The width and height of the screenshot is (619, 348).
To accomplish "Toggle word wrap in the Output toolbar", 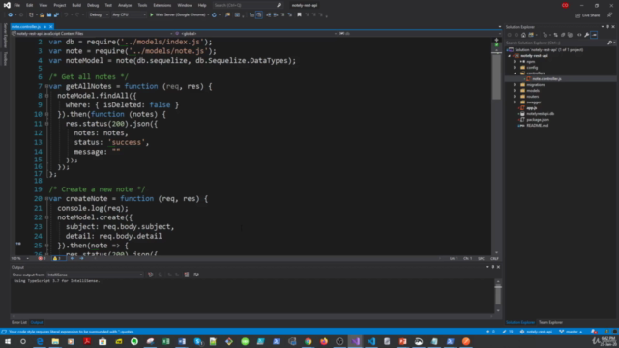I will click(196, 275).
